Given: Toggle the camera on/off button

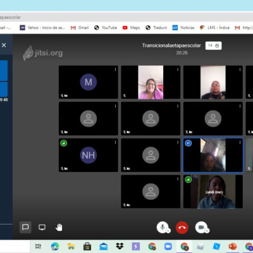Looking at the screenshot, I should pyautogui.click(x=201, y=227).
